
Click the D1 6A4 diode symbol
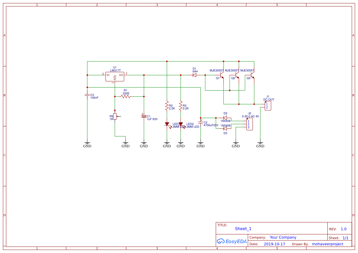coord(194,75)
